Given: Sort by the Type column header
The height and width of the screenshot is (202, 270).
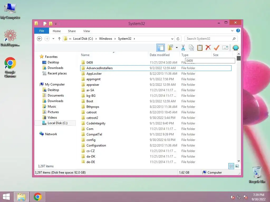Looking at the screenshot, I should [195, 55].
